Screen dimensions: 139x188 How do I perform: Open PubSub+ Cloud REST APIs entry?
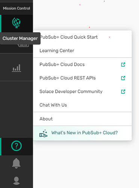(x=83, y=78)
